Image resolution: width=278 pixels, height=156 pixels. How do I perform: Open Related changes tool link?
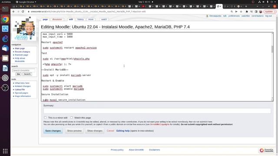pyautogui.click(x=23, y=86)
